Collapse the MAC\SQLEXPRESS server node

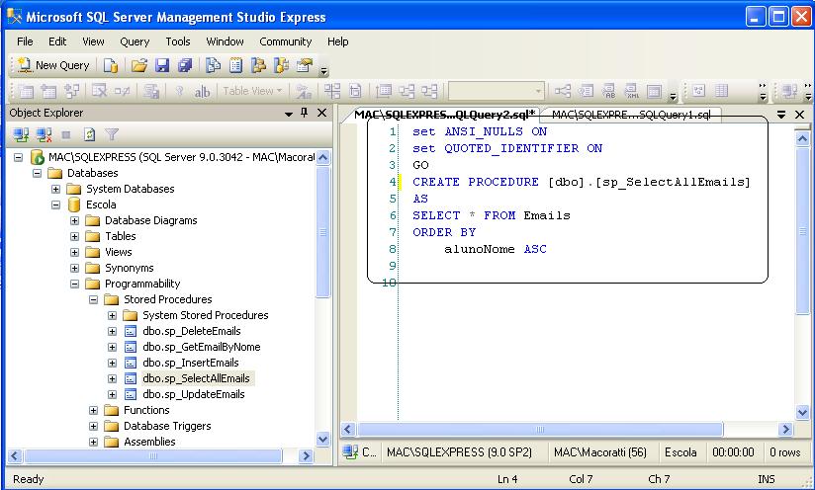tap(18, 157)
